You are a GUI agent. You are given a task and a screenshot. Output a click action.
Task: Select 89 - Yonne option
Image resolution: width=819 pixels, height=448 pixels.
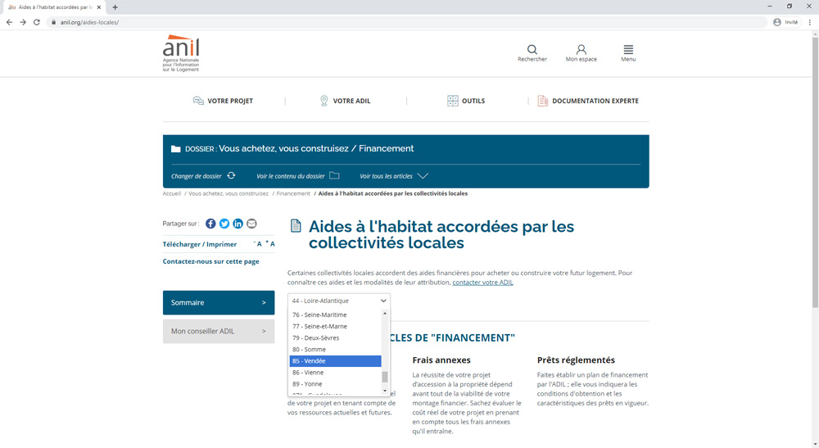pos(335,384)
